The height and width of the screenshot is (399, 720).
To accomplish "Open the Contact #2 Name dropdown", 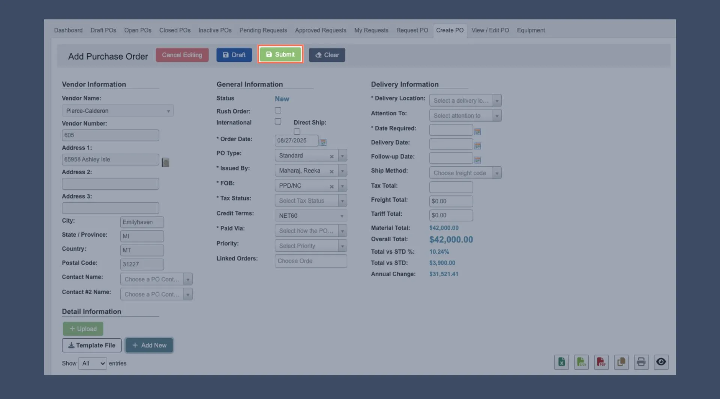I will click(x=156, y=294).
